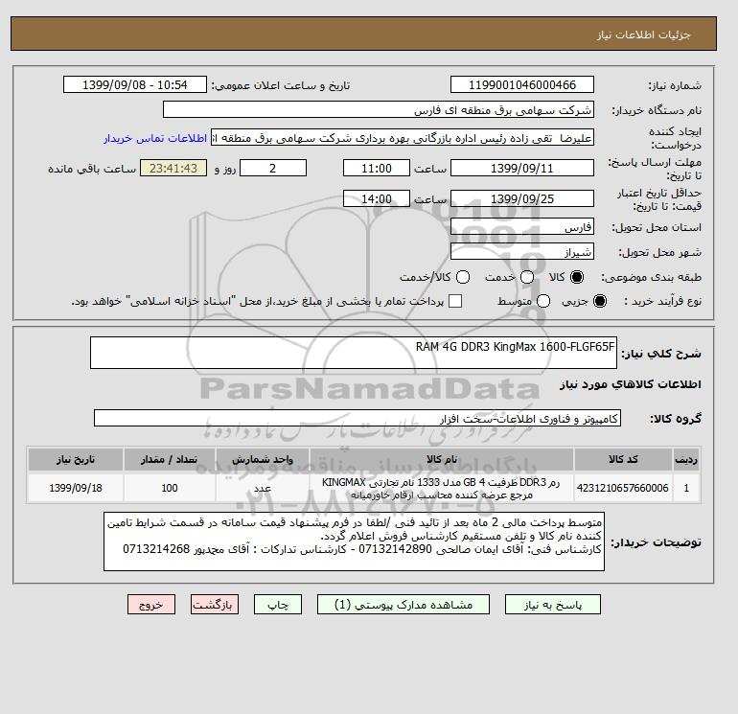
Task: Open the اطلاعات تماس خریدار link
Action: click(155, 138)
